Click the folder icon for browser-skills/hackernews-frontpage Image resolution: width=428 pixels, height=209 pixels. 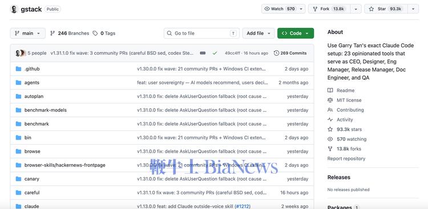pos(18,165)
